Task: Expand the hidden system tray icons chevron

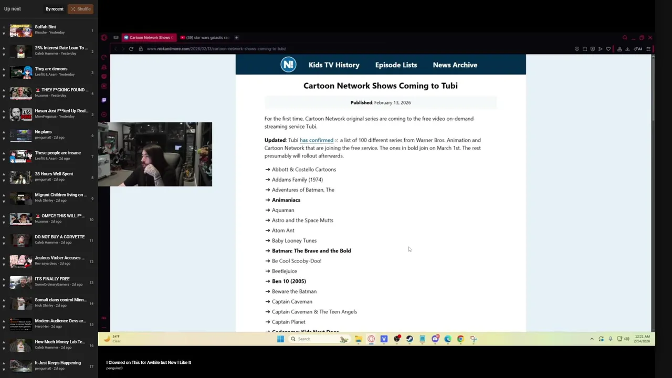Action: pyautogui.click(x=592, y=339)
